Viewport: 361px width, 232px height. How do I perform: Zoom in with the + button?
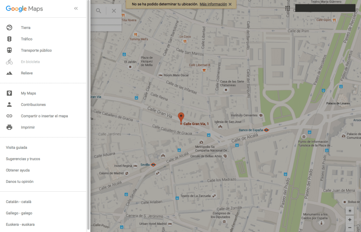349,219
